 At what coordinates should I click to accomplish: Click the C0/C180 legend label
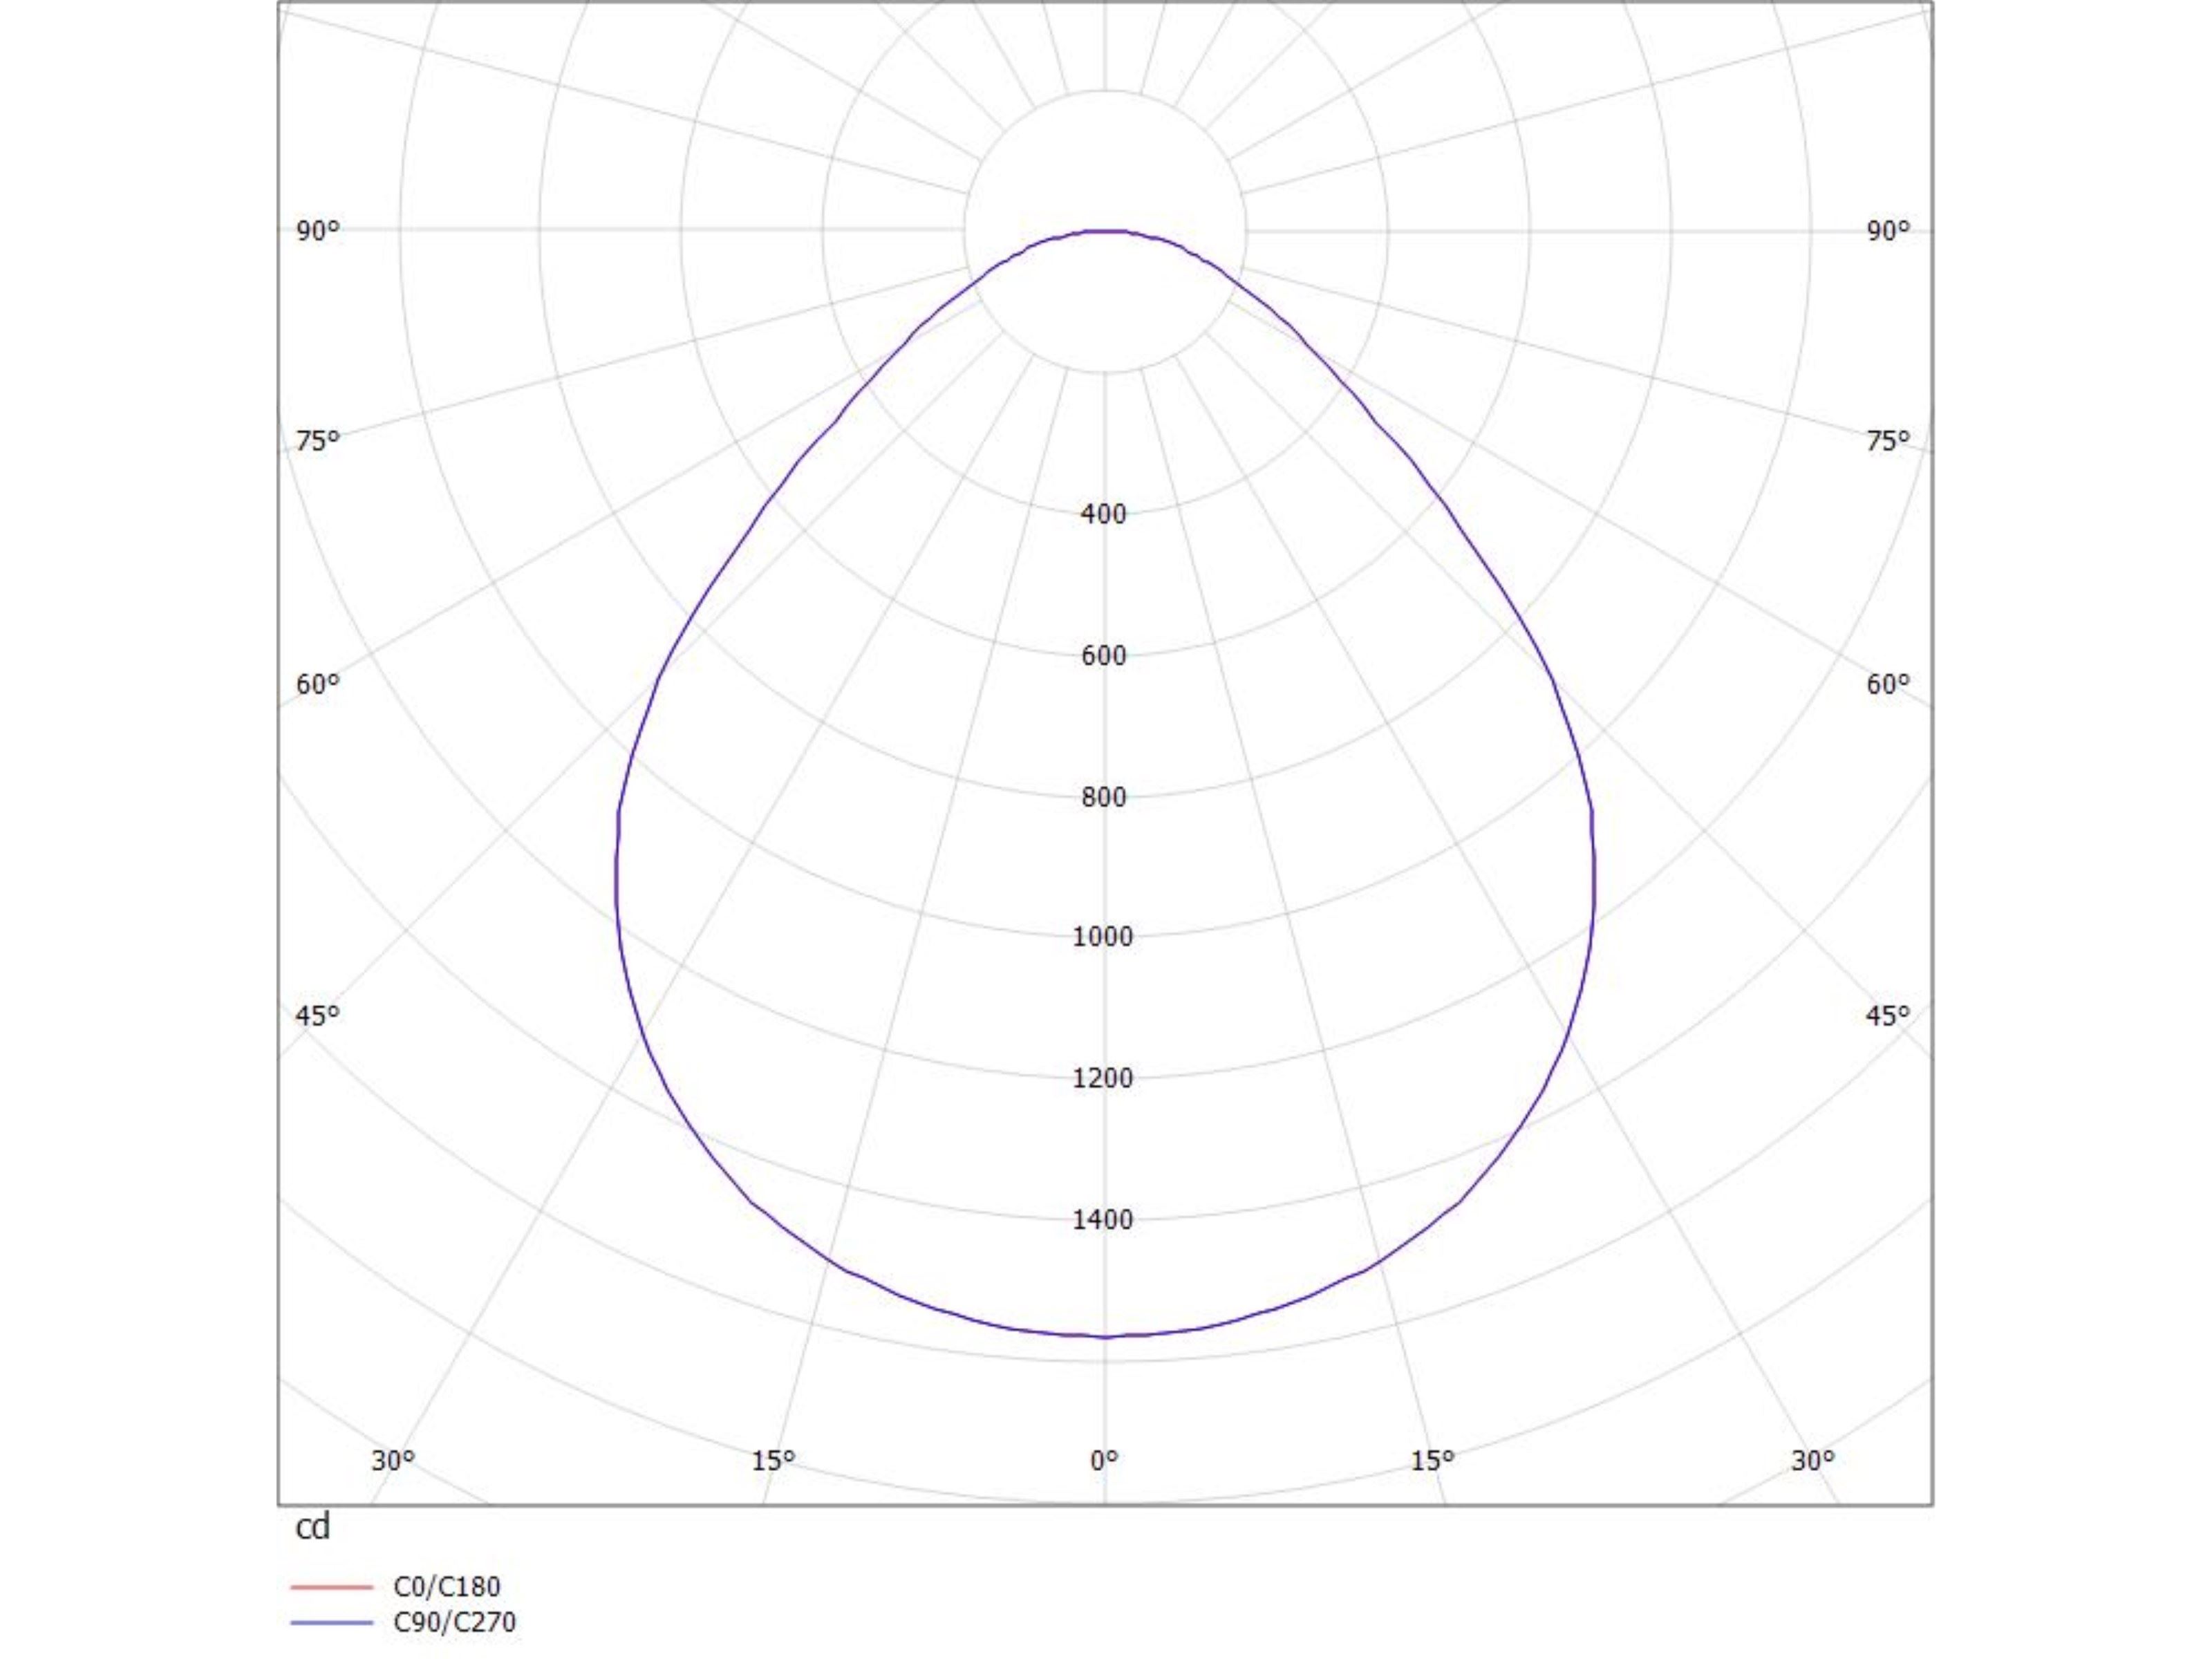(x=447, y=1587)
